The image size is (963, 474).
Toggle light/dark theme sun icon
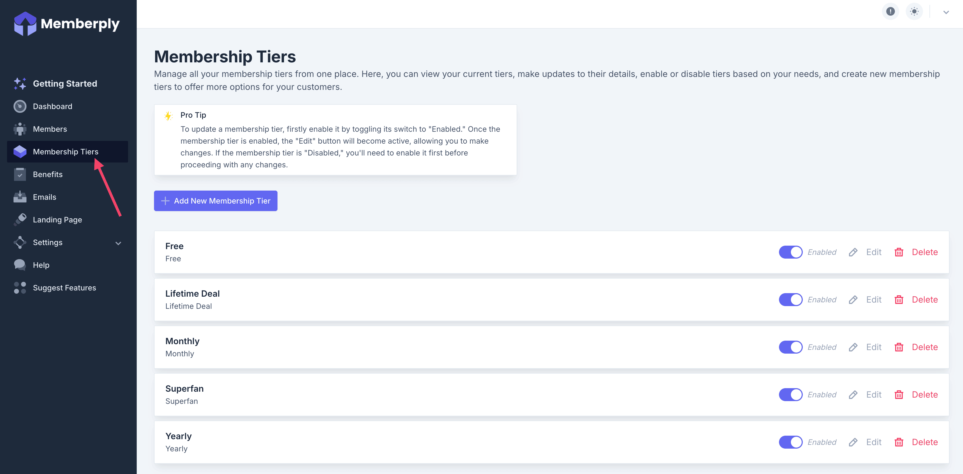click(x=914, y=12)
